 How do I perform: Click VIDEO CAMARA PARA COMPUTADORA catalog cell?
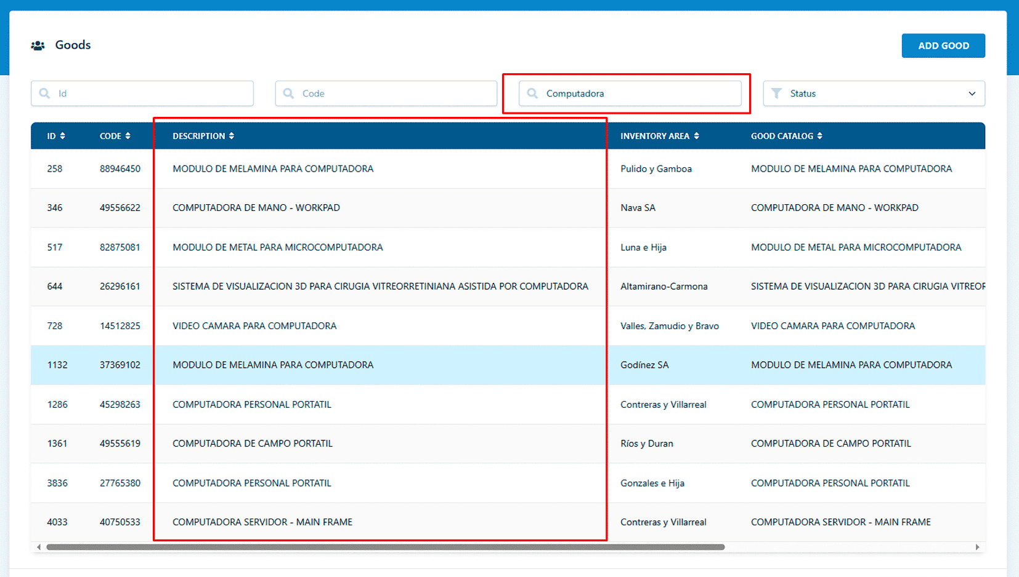coord(833,326)
